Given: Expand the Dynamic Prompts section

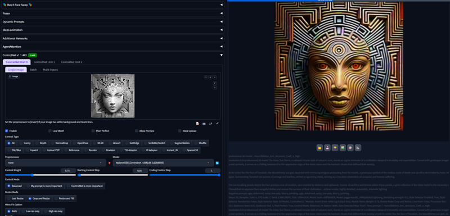Looking at the screenshot, I should (112, 21).
